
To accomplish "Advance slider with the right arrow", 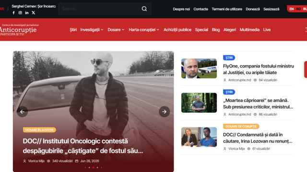I will [164, 111].
